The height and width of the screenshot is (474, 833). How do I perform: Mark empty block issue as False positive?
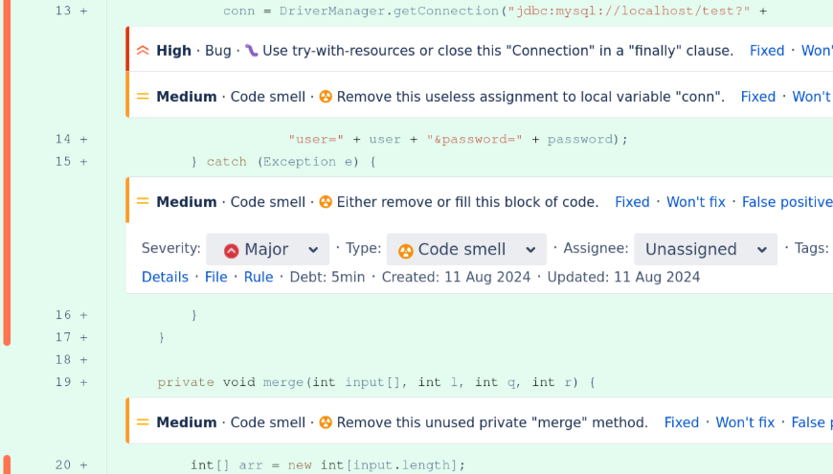click(x=786, y=202)
